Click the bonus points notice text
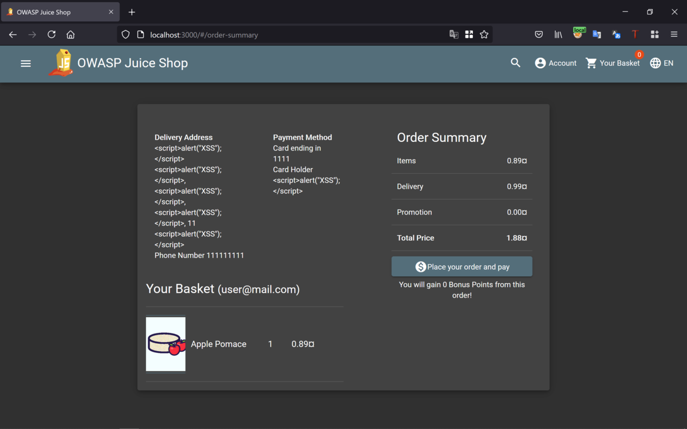The height and width of the screenshot is (429, 687). [x=462, y=290]
